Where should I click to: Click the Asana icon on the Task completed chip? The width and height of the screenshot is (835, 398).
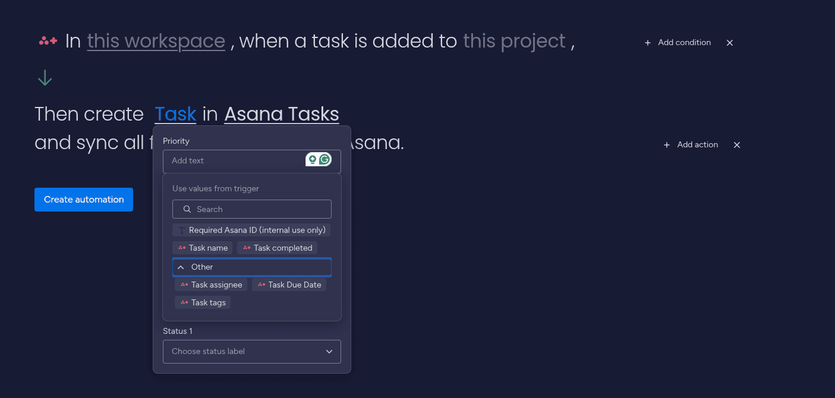(246, 248)
